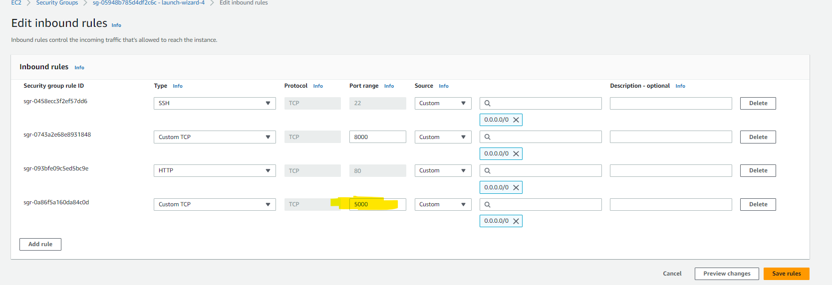This screenshot has width=832, height=285.
Task: Open Info link next to Description column
Action: click(x=680, y=86)
